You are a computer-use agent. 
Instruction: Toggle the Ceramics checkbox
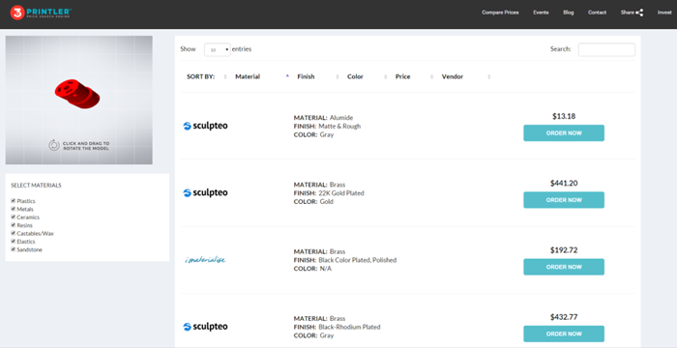(x=13, y=217)
